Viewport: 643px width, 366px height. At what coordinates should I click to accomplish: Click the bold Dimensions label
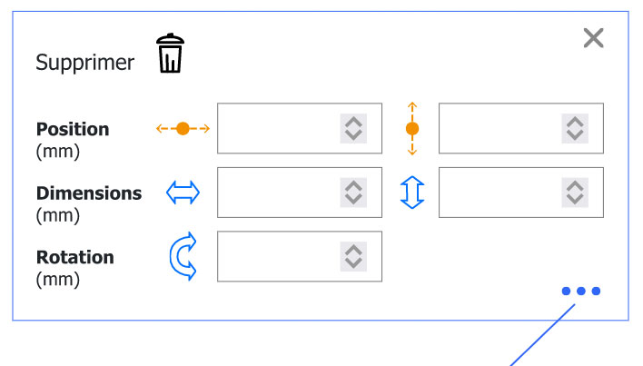point(89,193)
